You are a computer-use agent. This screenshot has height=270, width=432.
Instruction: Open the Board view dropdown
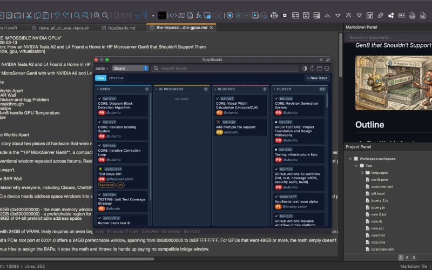tap(130, 69)
